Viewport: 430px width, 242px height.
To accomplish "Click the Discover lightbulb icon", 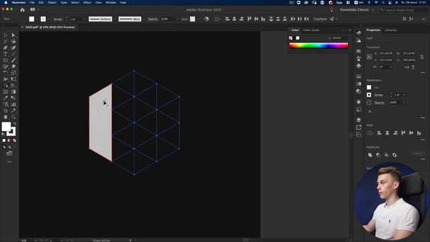I will pos(331,10).
